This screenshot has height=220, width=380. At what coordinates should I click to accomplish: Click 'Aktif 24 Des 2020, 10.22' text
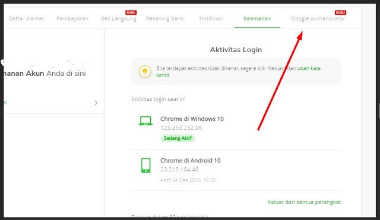188,180
